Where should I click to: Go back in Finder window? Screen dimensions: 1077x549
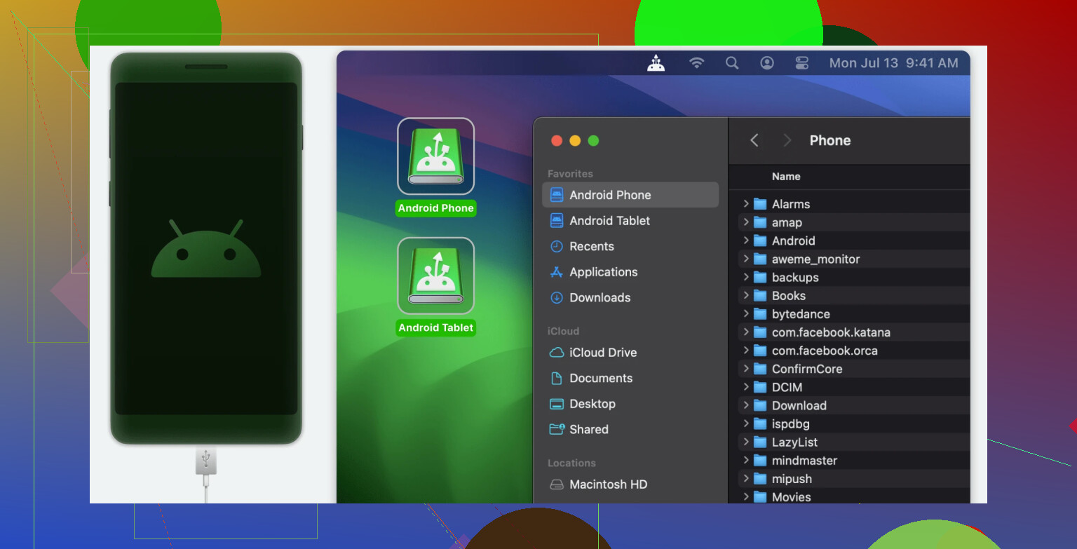pyautogui.click(x=754, y=140)
